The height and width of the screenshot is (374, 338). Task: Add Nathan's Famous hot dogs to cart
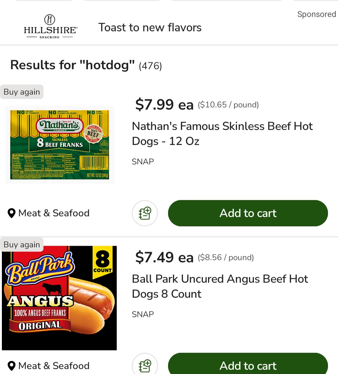click(x=248, y=213)
